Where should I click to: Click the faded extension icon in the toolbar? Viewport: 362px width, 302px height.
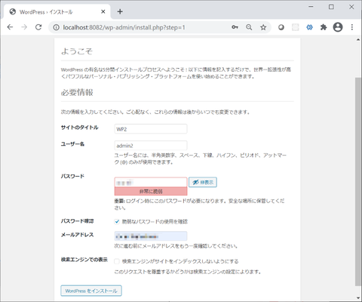[296, 27]
